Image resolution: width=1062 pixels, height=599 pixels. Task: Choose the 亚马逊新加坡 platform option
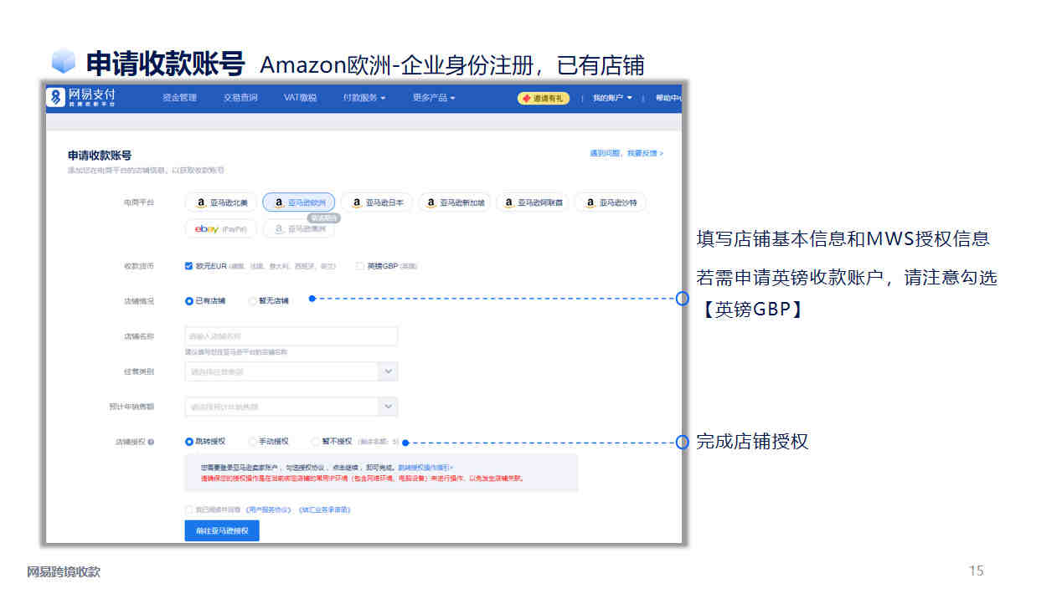454,202
